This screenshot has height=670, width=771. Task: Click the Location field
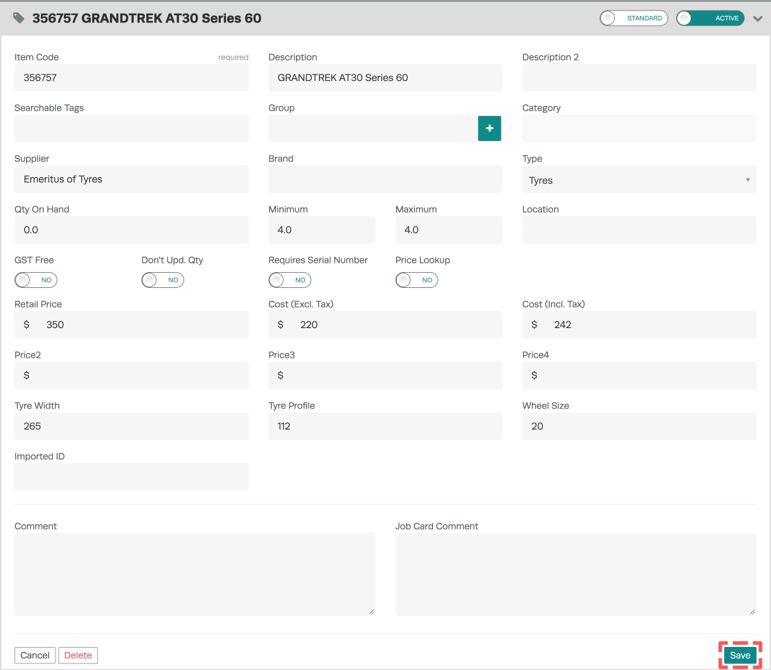point(639,230)
